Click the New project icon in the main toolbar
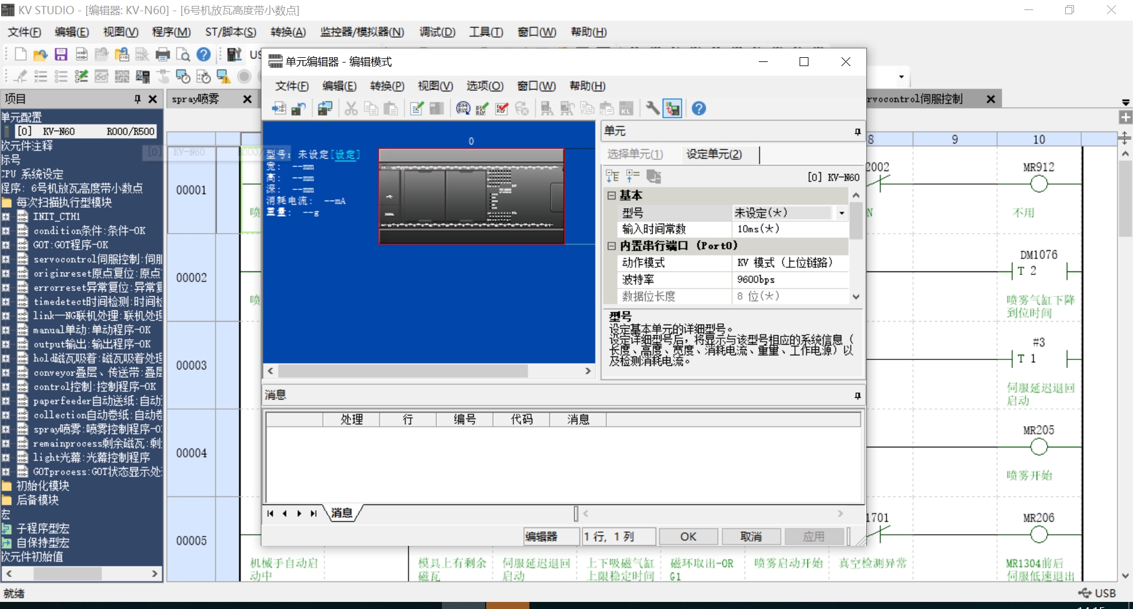1133x609 pixels. pyautogui.click(x=21, y=54)
